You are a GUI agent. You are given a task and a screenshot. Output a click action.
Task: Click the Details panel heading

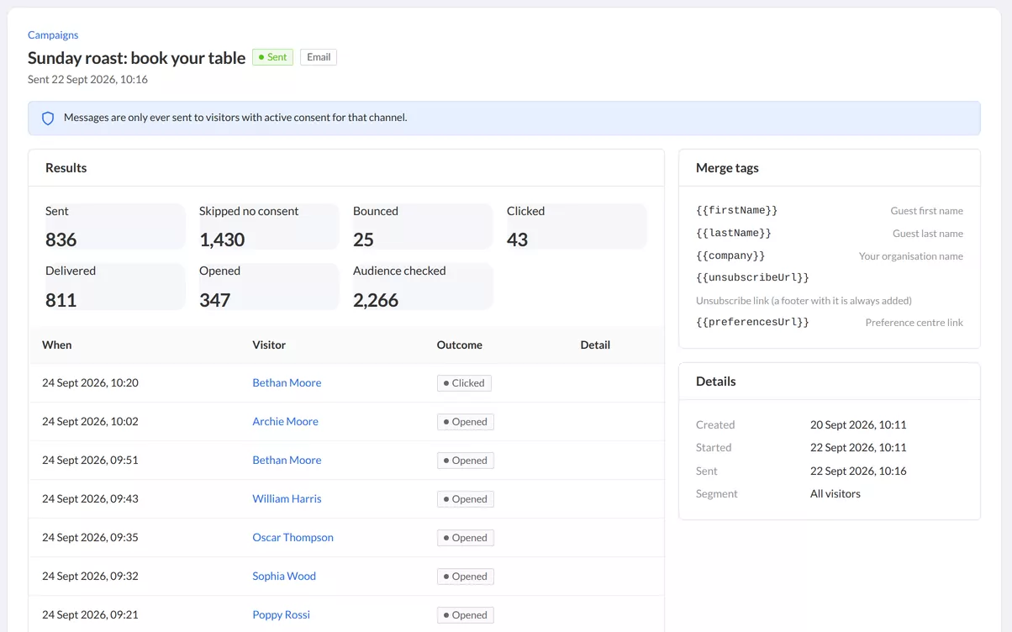(x=716, y=382)
